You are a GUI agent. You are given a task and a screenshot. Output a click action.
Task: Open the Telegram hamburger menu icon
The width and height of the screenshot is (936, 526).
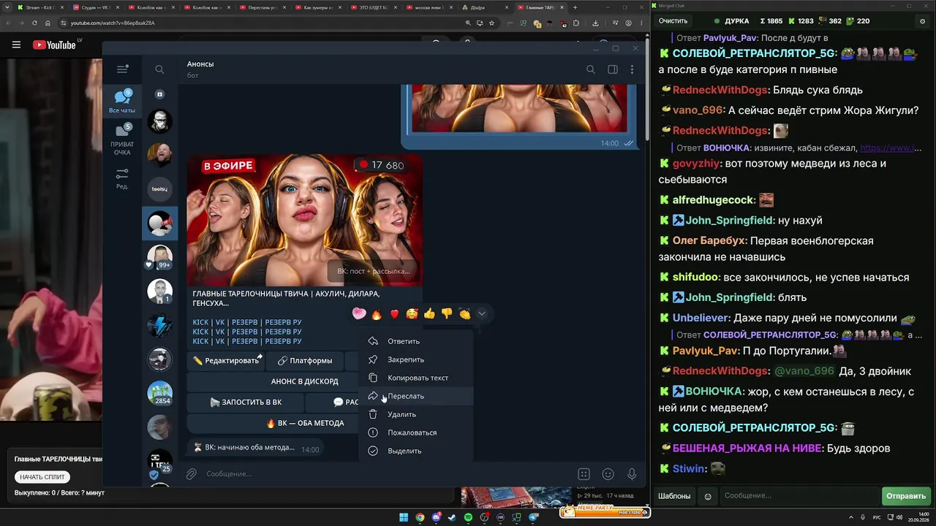122,69
